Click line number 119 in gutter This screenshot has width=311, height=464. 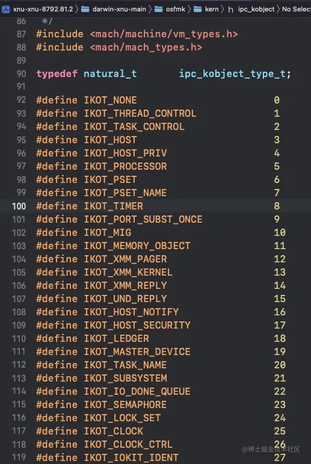[19, 457]
